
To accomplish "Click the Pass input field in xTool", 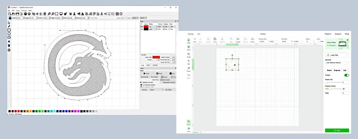I will (345, 93).
